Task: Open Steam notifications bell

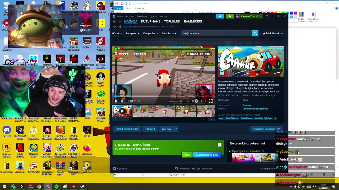Action: [x=230, y=16]
